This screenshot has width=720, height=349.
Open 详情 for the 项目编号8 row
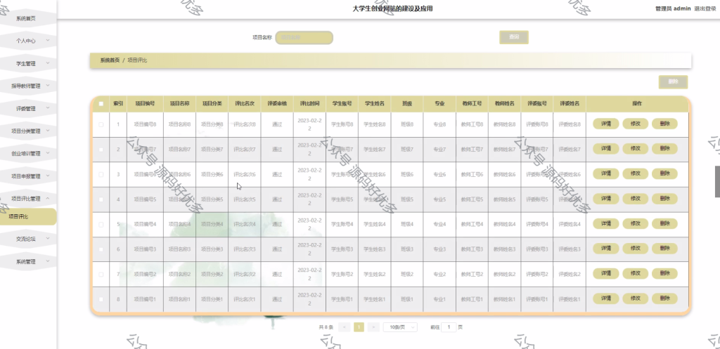coord(606,124)
